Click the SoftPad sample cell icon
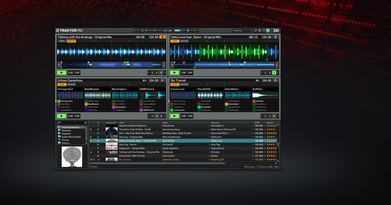Image resolution: width=391 pixels, height=205 pixels. coord(253,101)
